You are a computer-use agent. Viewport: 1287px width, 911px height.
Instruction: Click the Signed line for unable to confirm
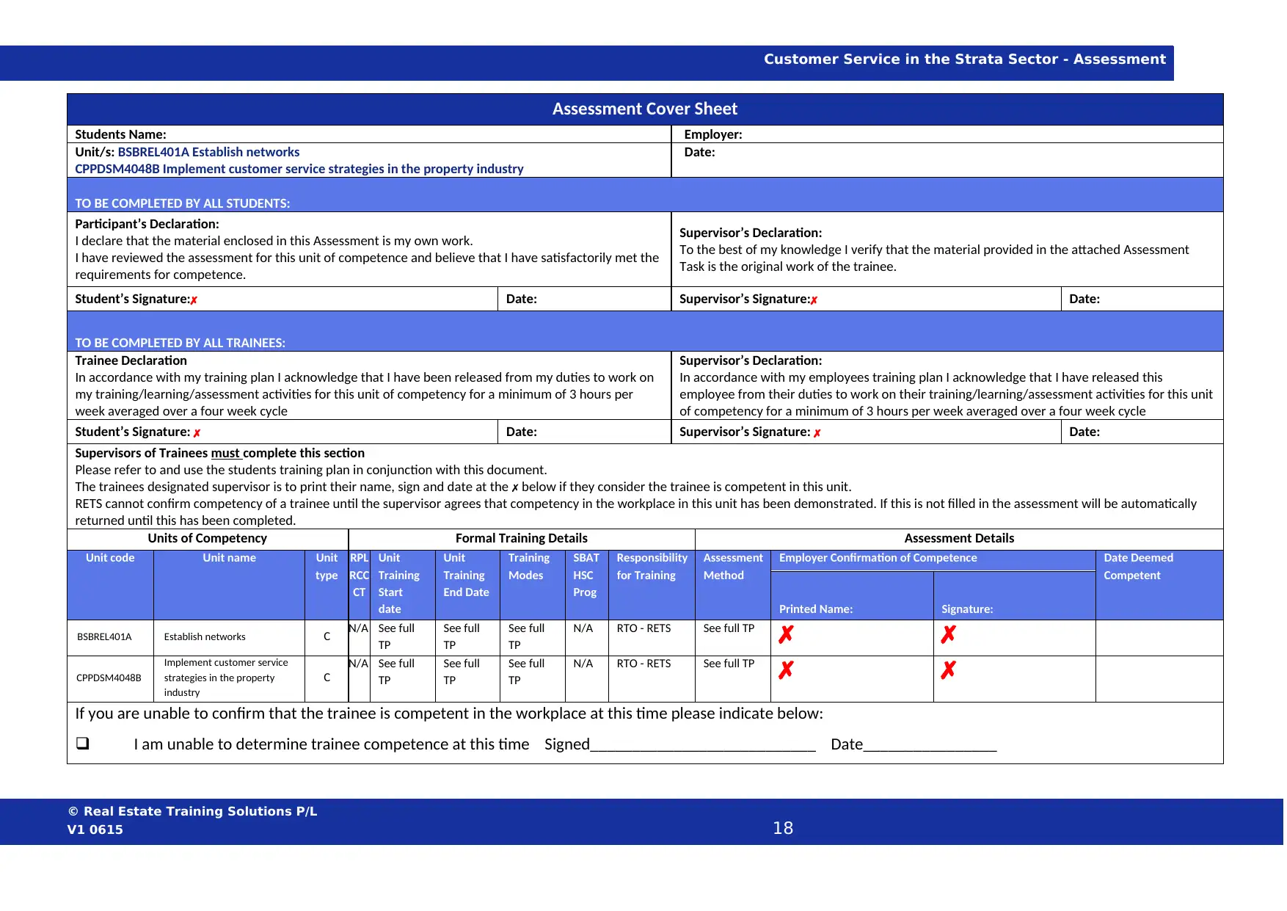click(x=702, y=745)
